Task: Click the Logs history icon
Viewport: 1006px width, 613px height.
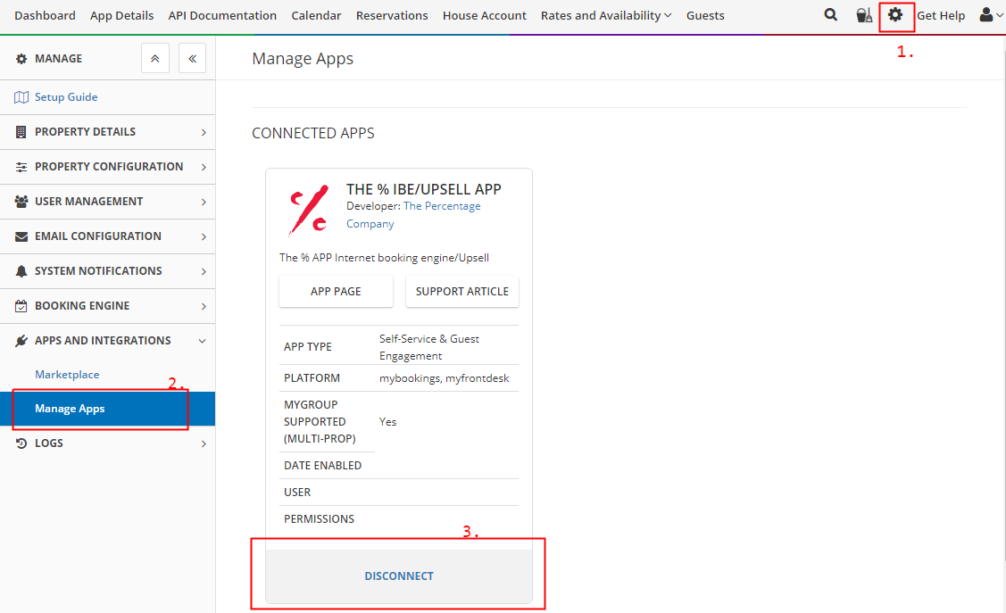Action: click(x=21, y=443)
